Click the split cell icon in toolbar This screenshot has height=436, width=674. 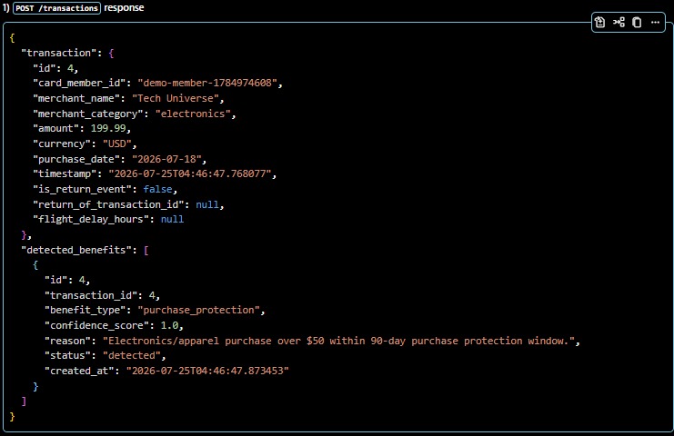point(619,22)
